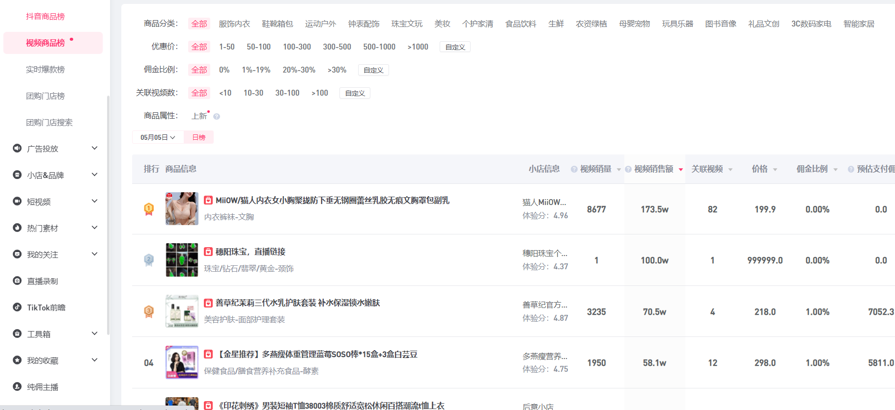Expand the 广告投放 menu chevron

tap(95, 148)
